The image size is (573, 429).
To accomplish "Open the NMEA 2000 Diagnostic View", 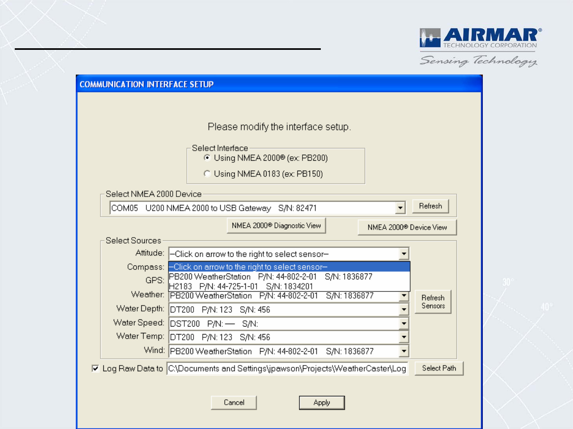I will [x=276, y=226].
